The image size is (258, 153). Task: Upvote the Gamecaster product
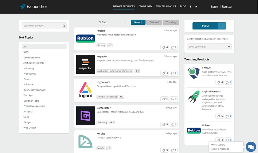[x=164, y=125]
